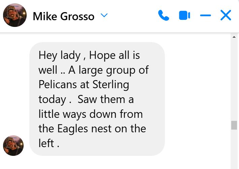The image size is (239, 169).
Task: Click Mike Grosso's header profile picture
Action: (x=14, y=15)
